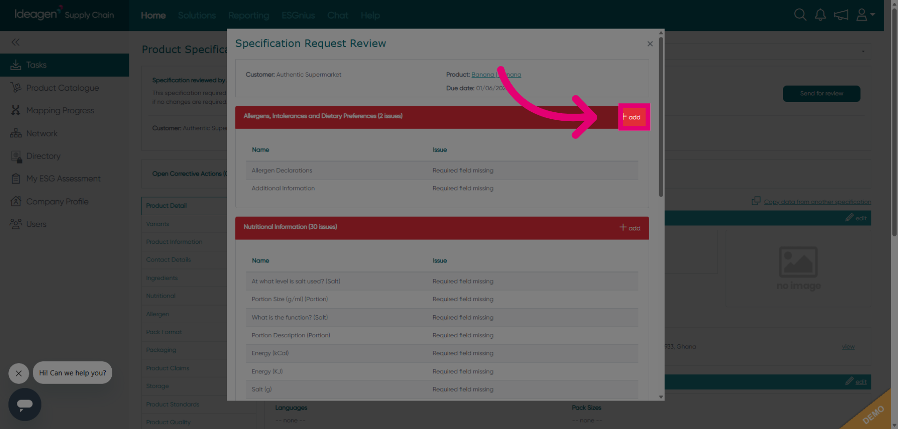
Task: Click the no image placeholder thumbnail
Action: tap(798, 268)
